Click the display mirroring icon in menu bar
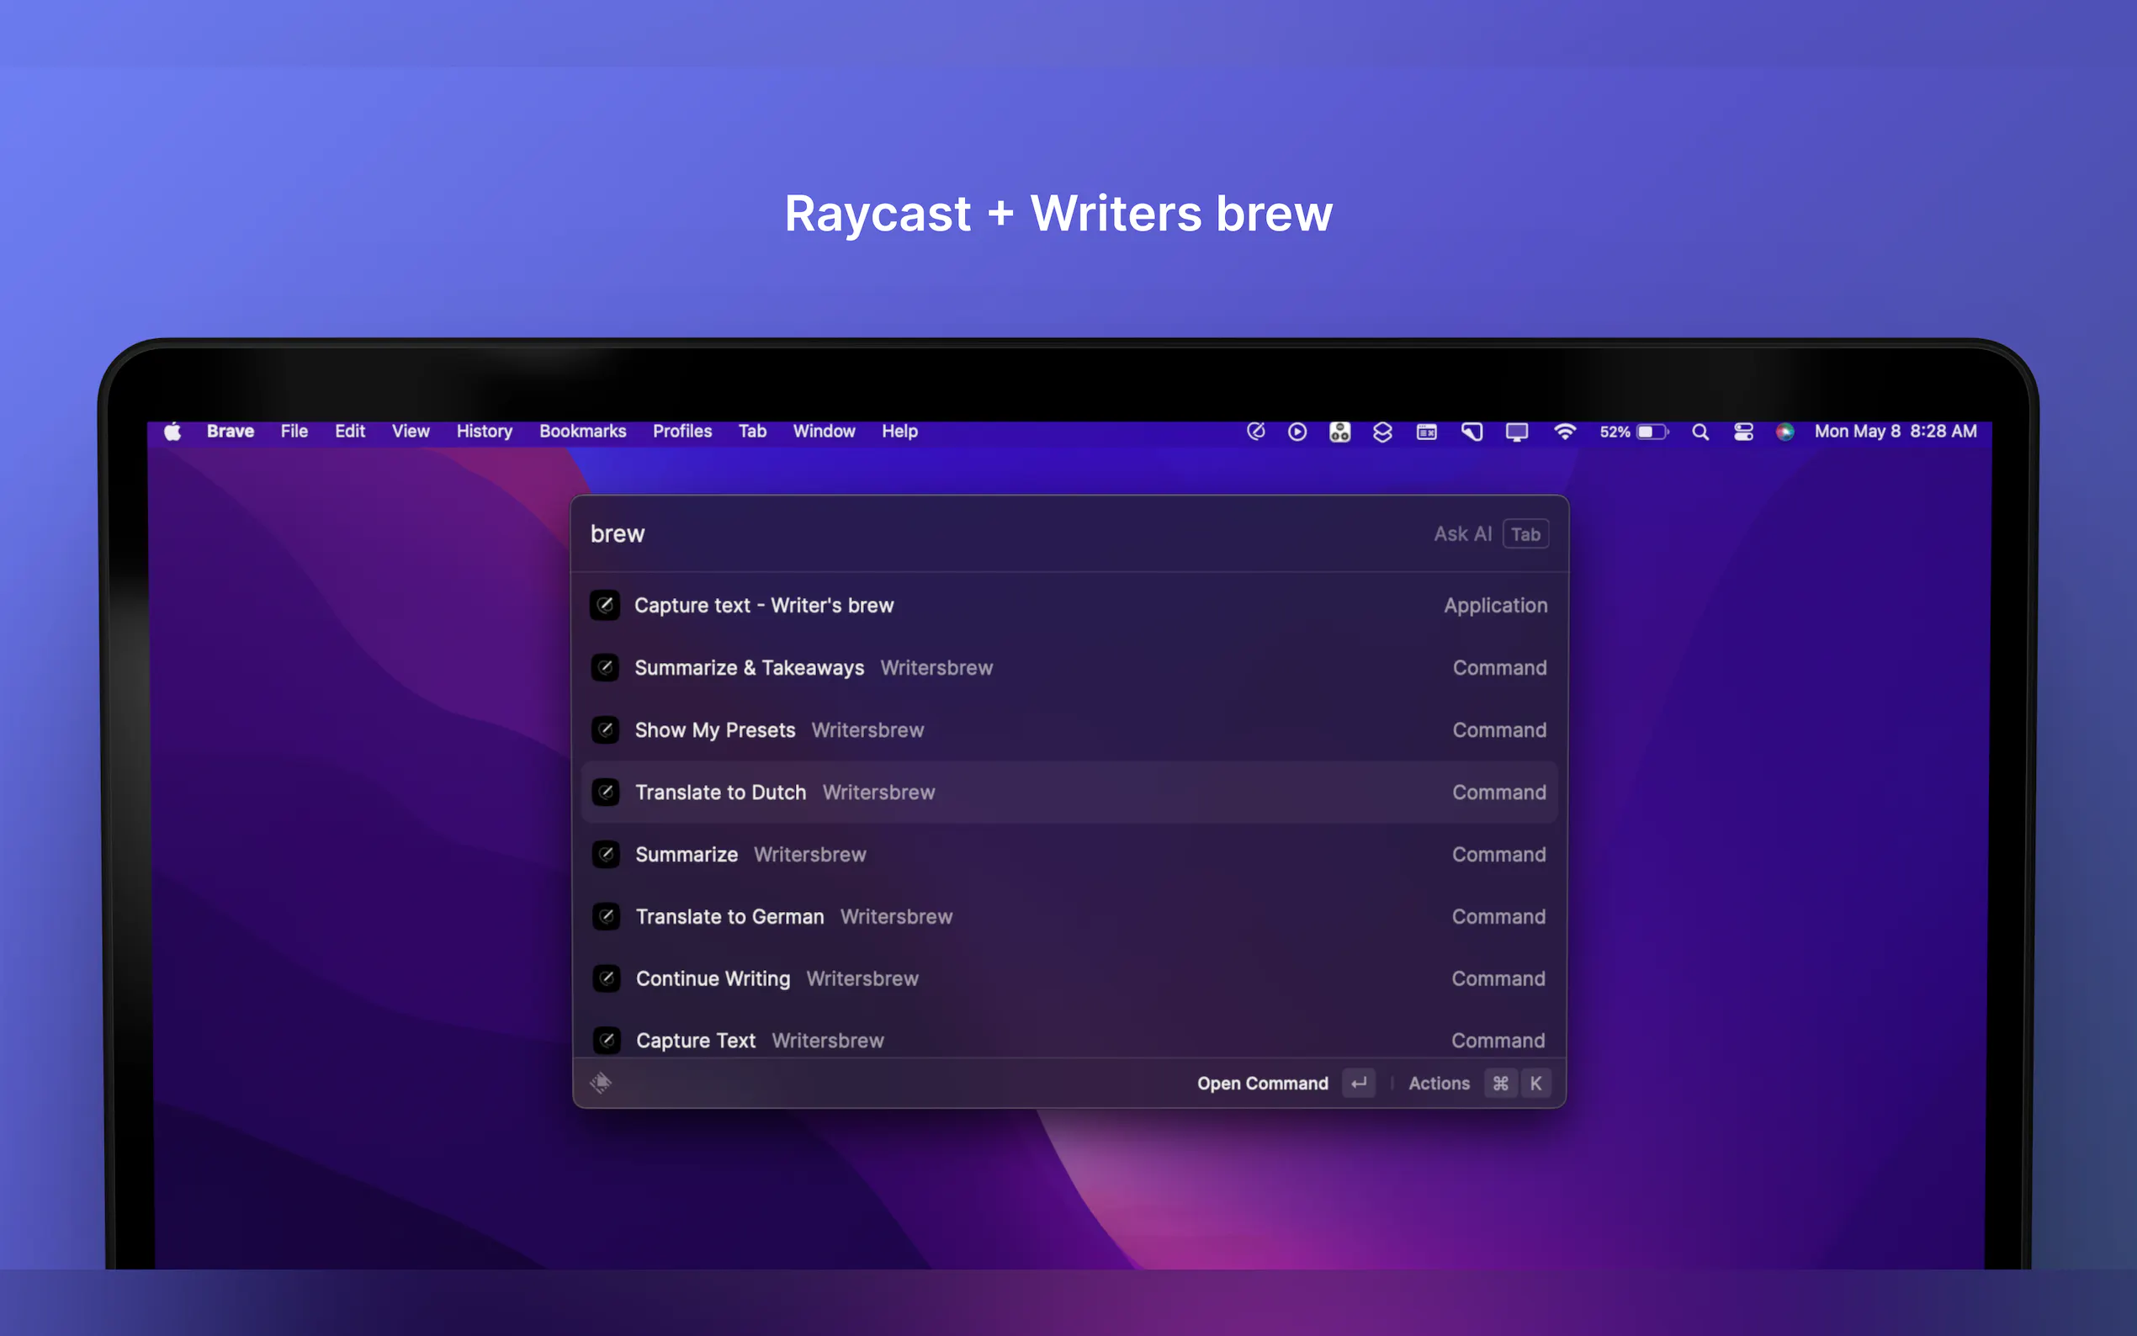This screenshot has height=1336, width=2137. click(1517, 432)
